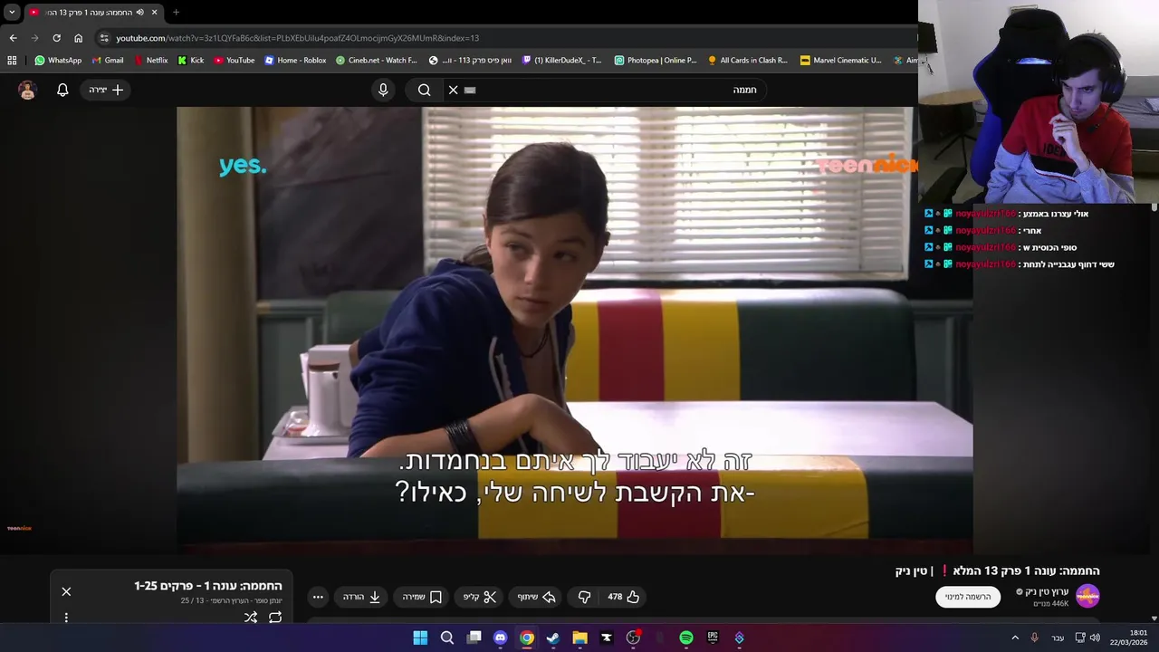1159x652 pixels.
Task: Go back in Chrome
Action: coord(13,38)
